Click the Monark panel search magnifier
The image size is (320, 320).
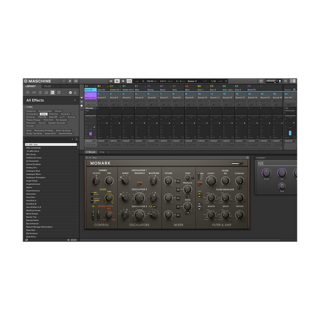pyautogui.click(x=247, y=157)
